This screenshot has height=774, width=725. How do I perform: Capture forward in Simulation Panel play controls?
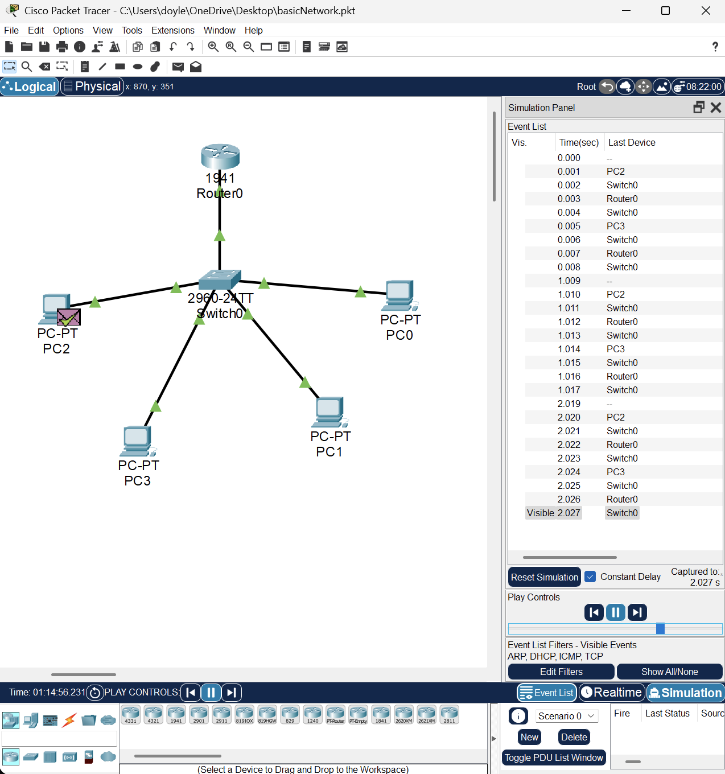637,612
